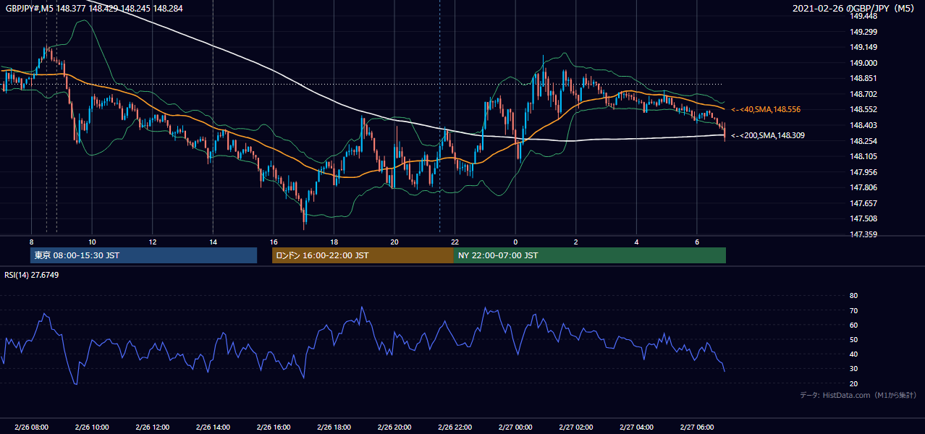Click price level 147.359 on axis
Viewport: 925px width, 434px height.
click(863, 234)
